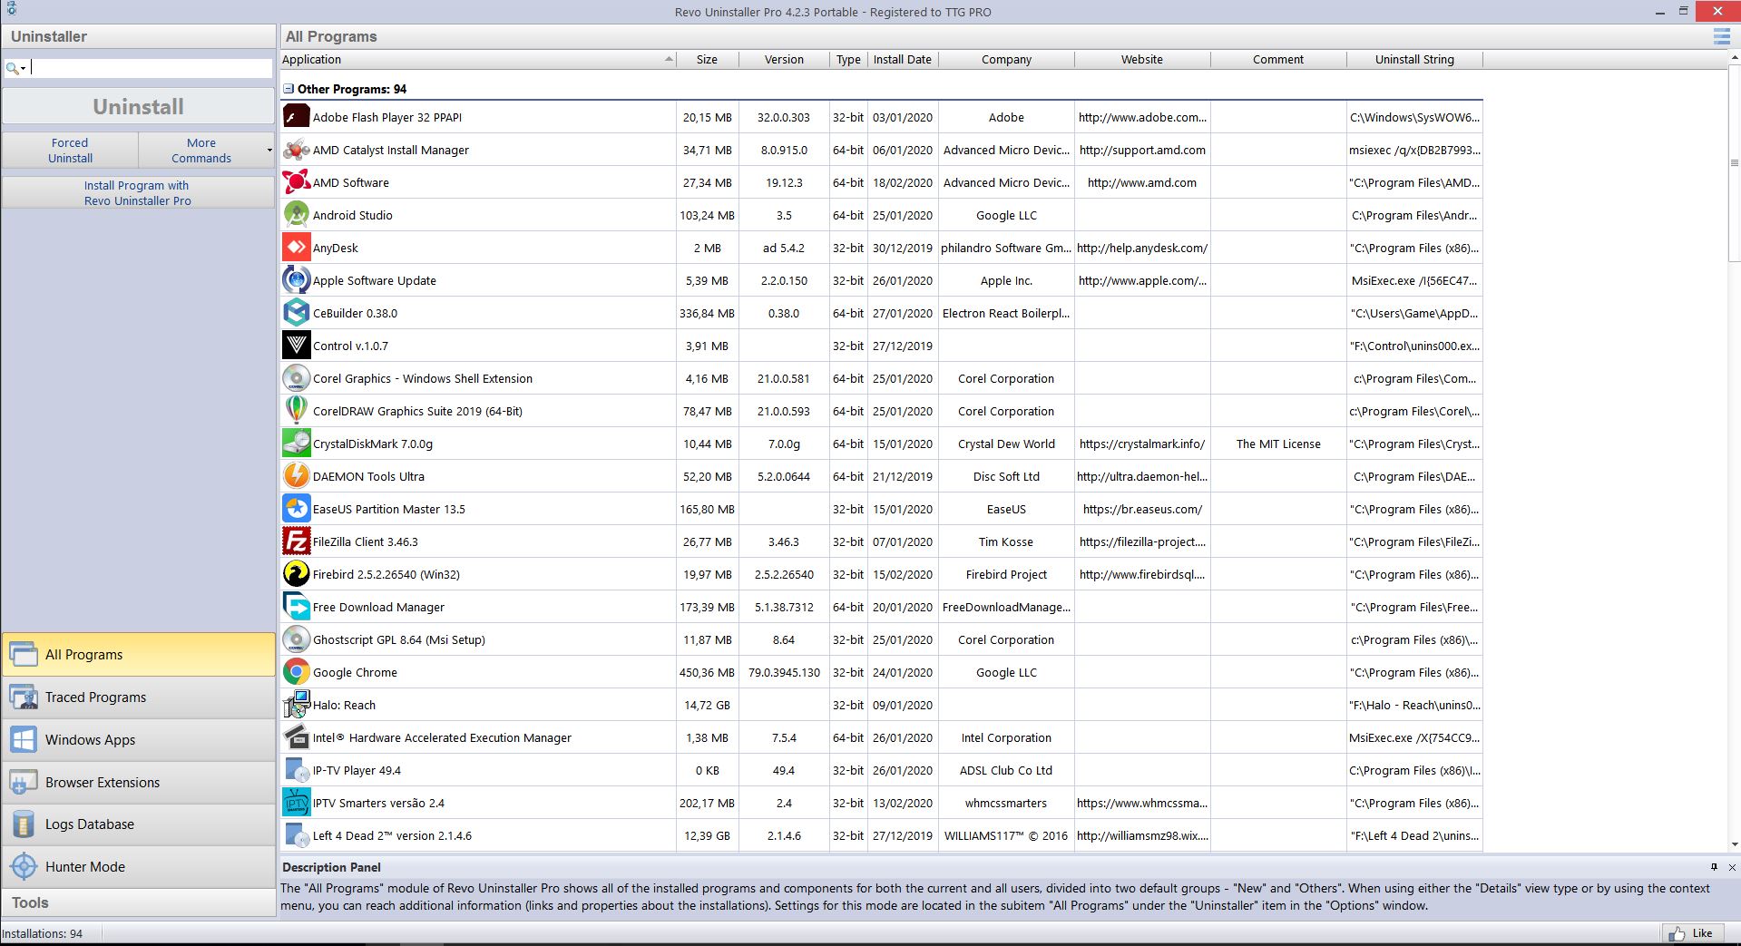Click the vertical scrollbar down arrow

pos(1735,844)
